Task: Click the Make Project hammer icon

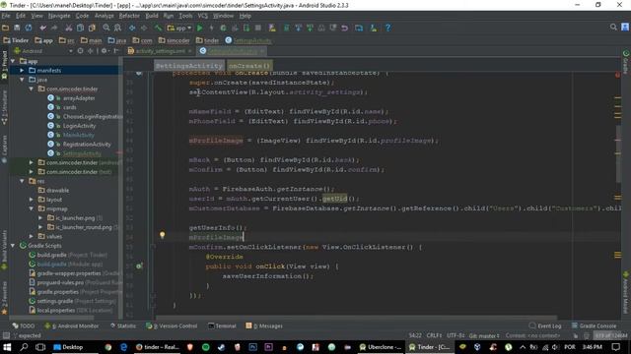Action: (158, 29)
